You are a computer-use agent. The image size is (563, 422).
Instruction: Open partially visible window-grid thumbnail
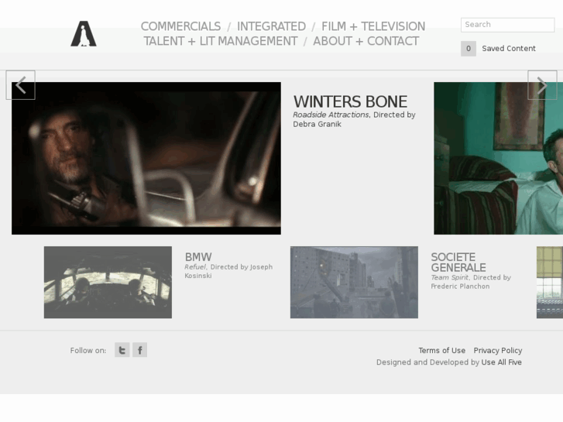tap(550, 283)
